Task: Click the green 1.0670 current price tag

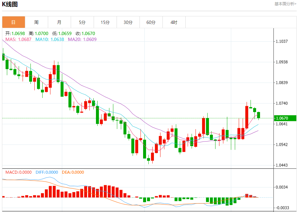Action: (x=285, y=118)
